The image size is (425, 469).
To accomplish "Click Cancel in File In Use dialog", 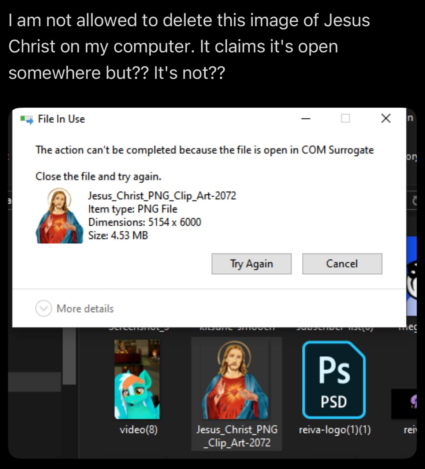I will tap(342, 264).
